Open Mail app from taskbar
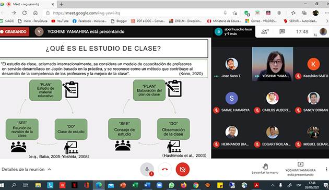 click(111, 185)
